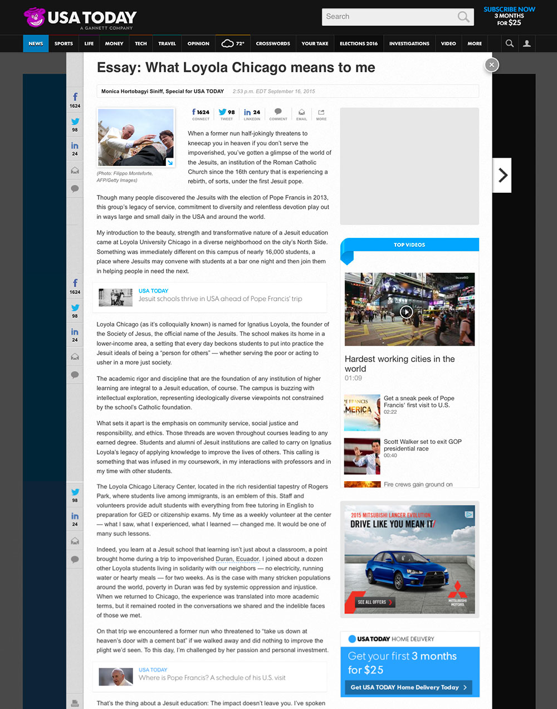
Task: Open the Tech section
Action: point(141,43)
